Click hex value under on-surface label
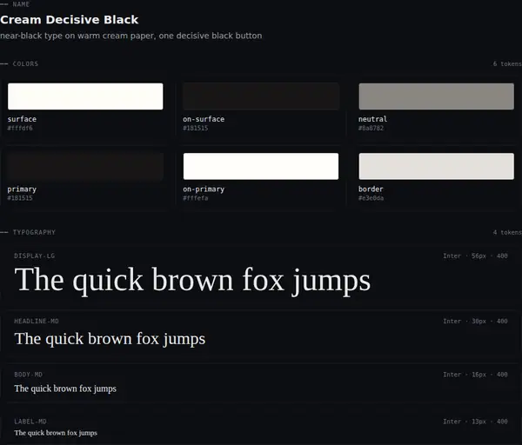 (196, 128)
